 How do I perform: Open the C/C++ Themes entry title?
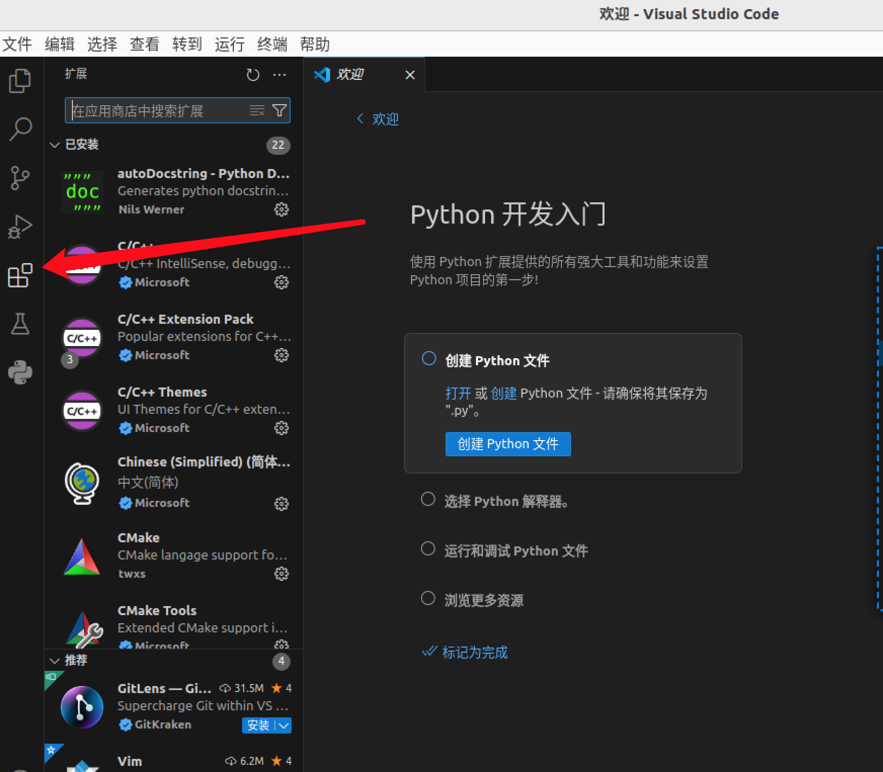(162, 392)
